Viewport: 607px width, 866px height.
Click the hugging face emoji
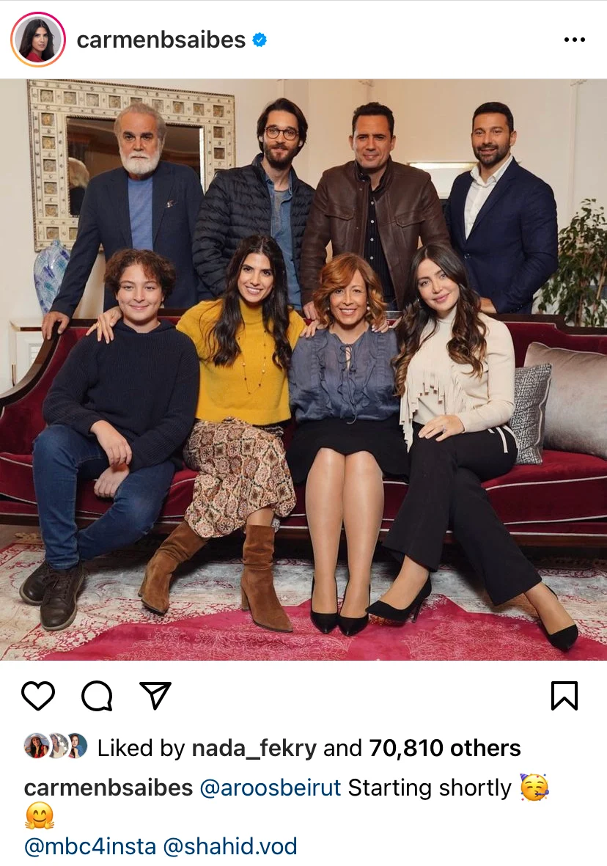(x=39, y=816)
